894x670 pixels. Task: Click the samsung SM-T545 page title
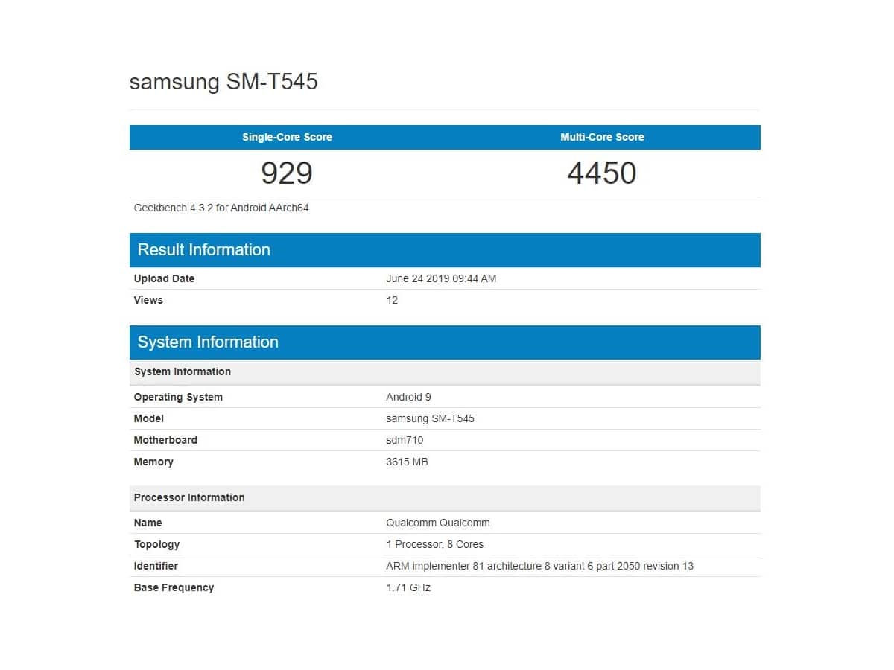[x=223, y=81]
